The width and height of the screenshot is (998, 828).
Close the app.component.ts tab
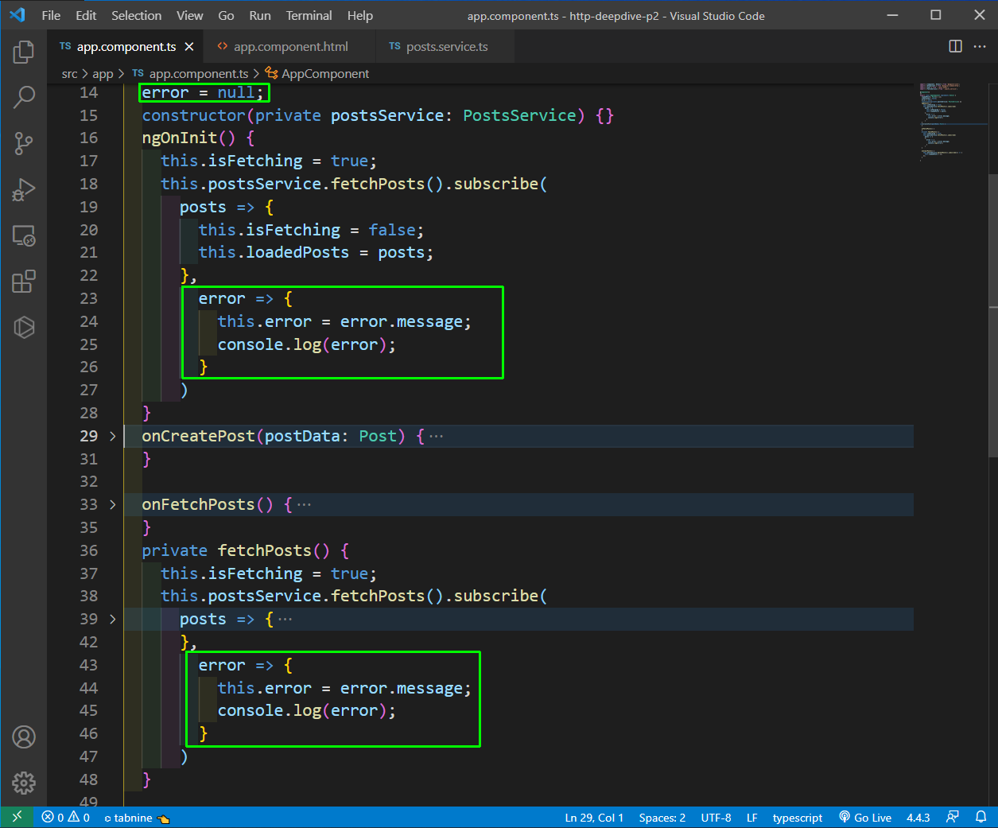click(189, 47)
